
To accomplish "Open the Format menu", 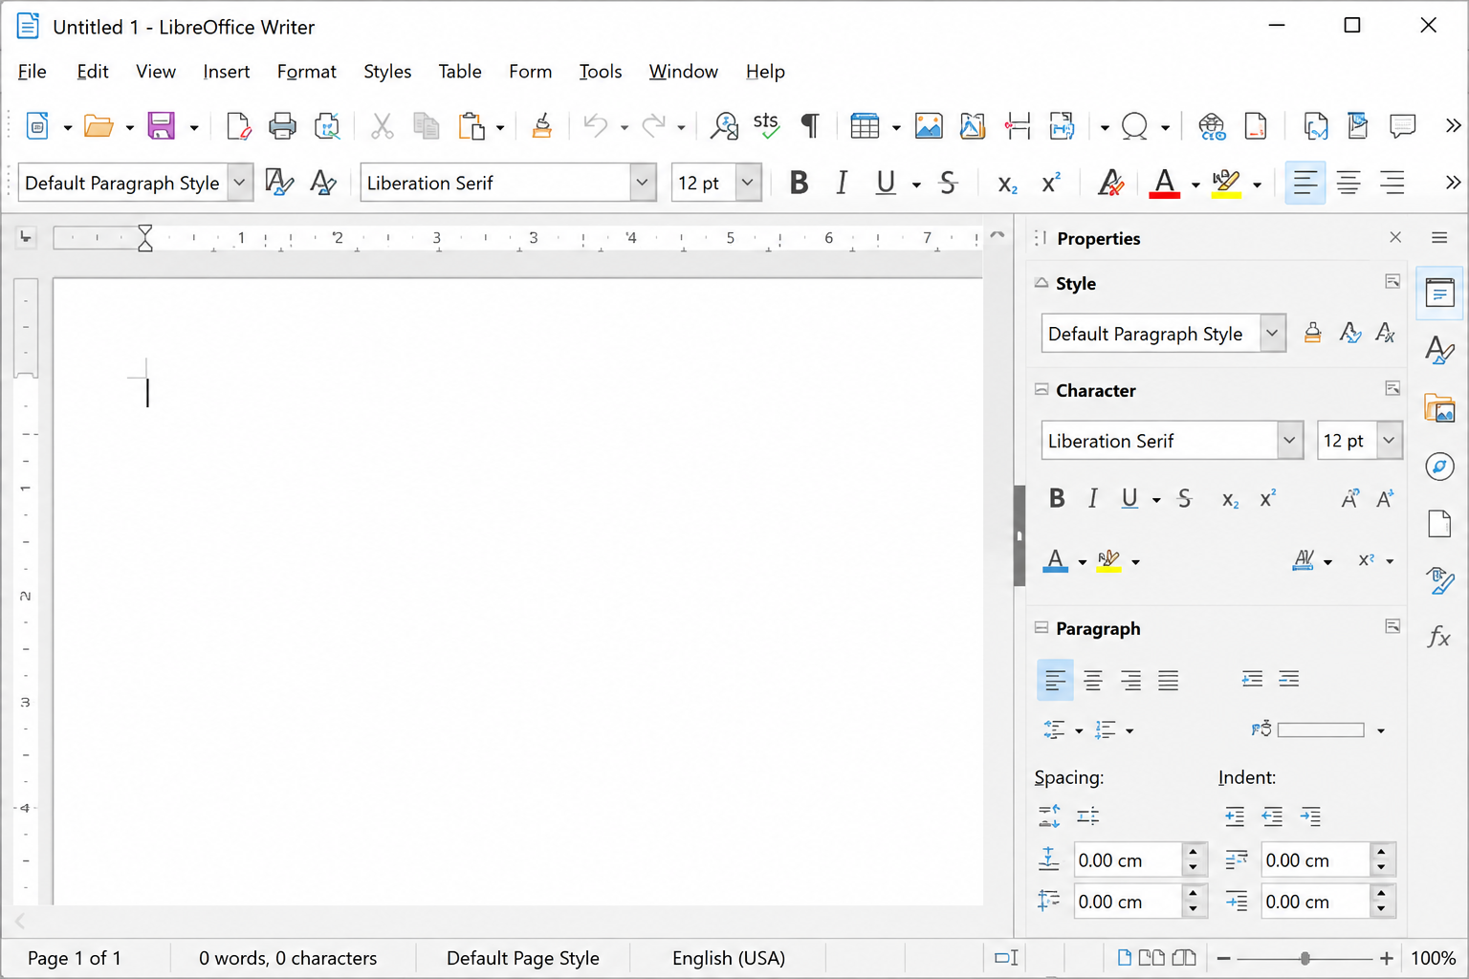I will (306, 72).
